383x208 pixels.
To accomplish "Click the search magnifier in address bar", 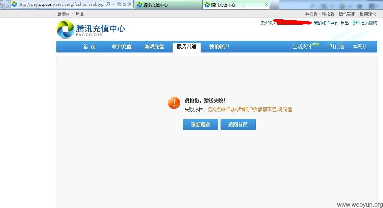I will [108, 4].
